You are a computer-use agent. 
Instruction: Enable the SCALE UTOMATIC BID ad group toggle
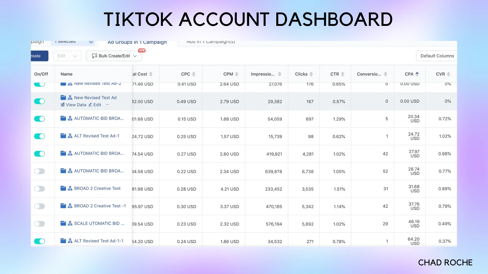tap(39, 224)
